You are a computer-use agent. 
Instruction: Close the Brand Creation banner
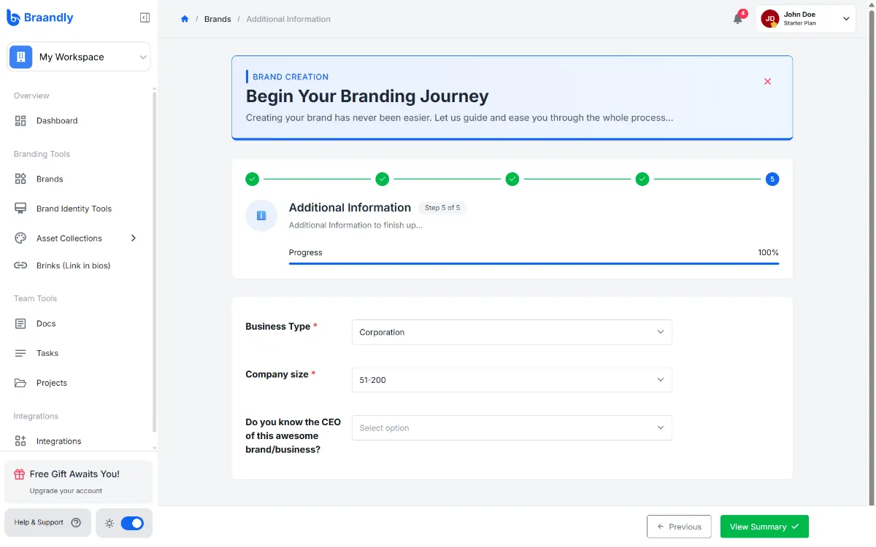pyautogui.click(x=767, y=82)
